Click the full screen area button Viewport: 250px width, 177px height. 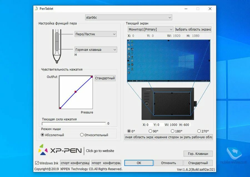pos(139,137)
